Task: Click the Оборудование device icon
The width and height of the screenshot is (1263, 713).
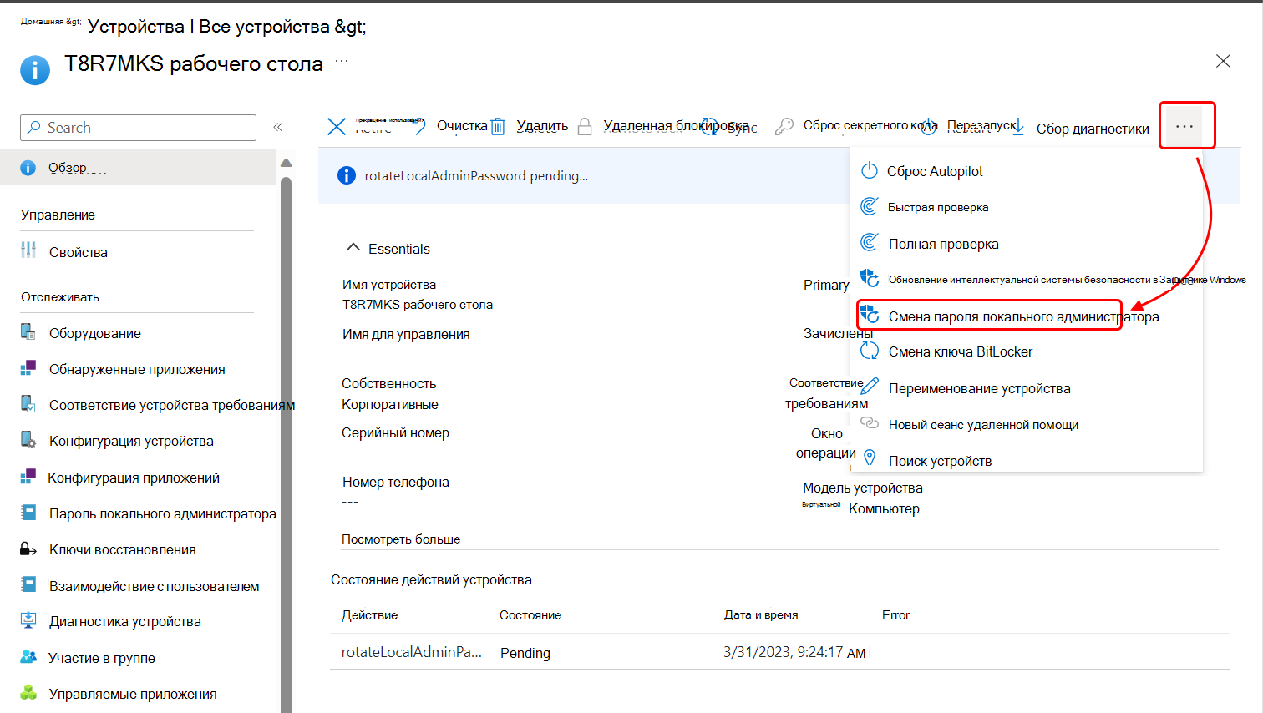Action: pos(28,332)
